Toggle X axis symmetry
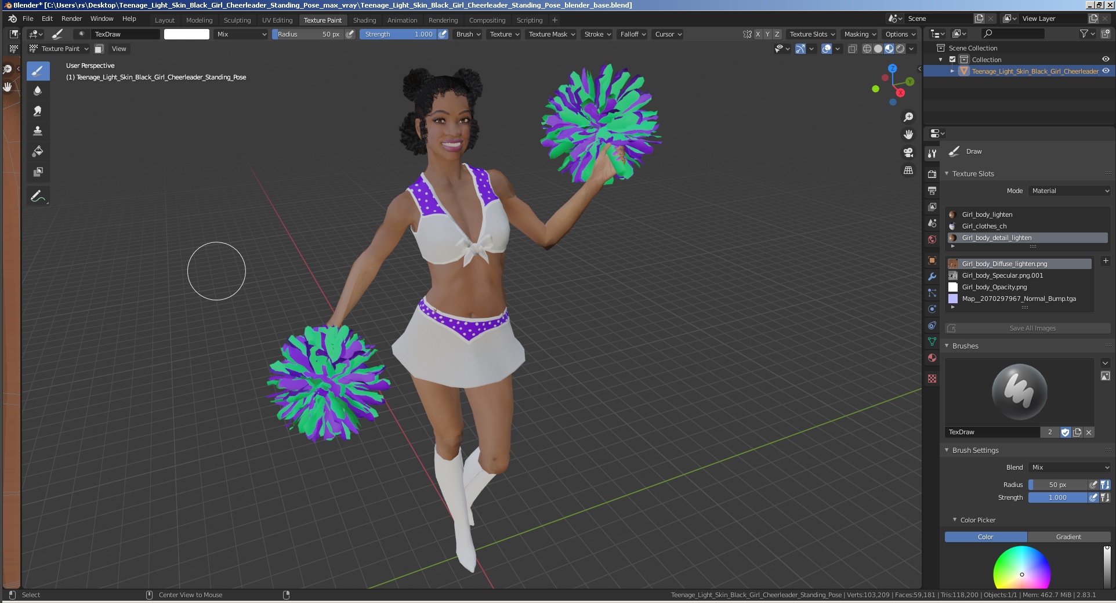 (758, 34)
